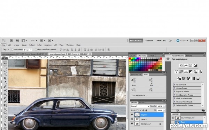Add a Selective Color adjustment
The width and height of the screenshot is (209, 130).
[198, 78]
